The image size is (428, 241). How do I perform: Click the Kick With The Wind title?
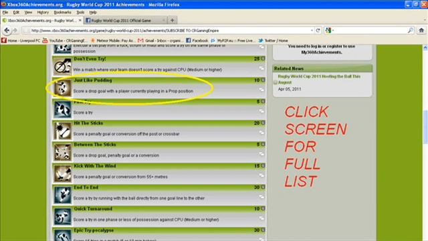[x=95, y=166]
